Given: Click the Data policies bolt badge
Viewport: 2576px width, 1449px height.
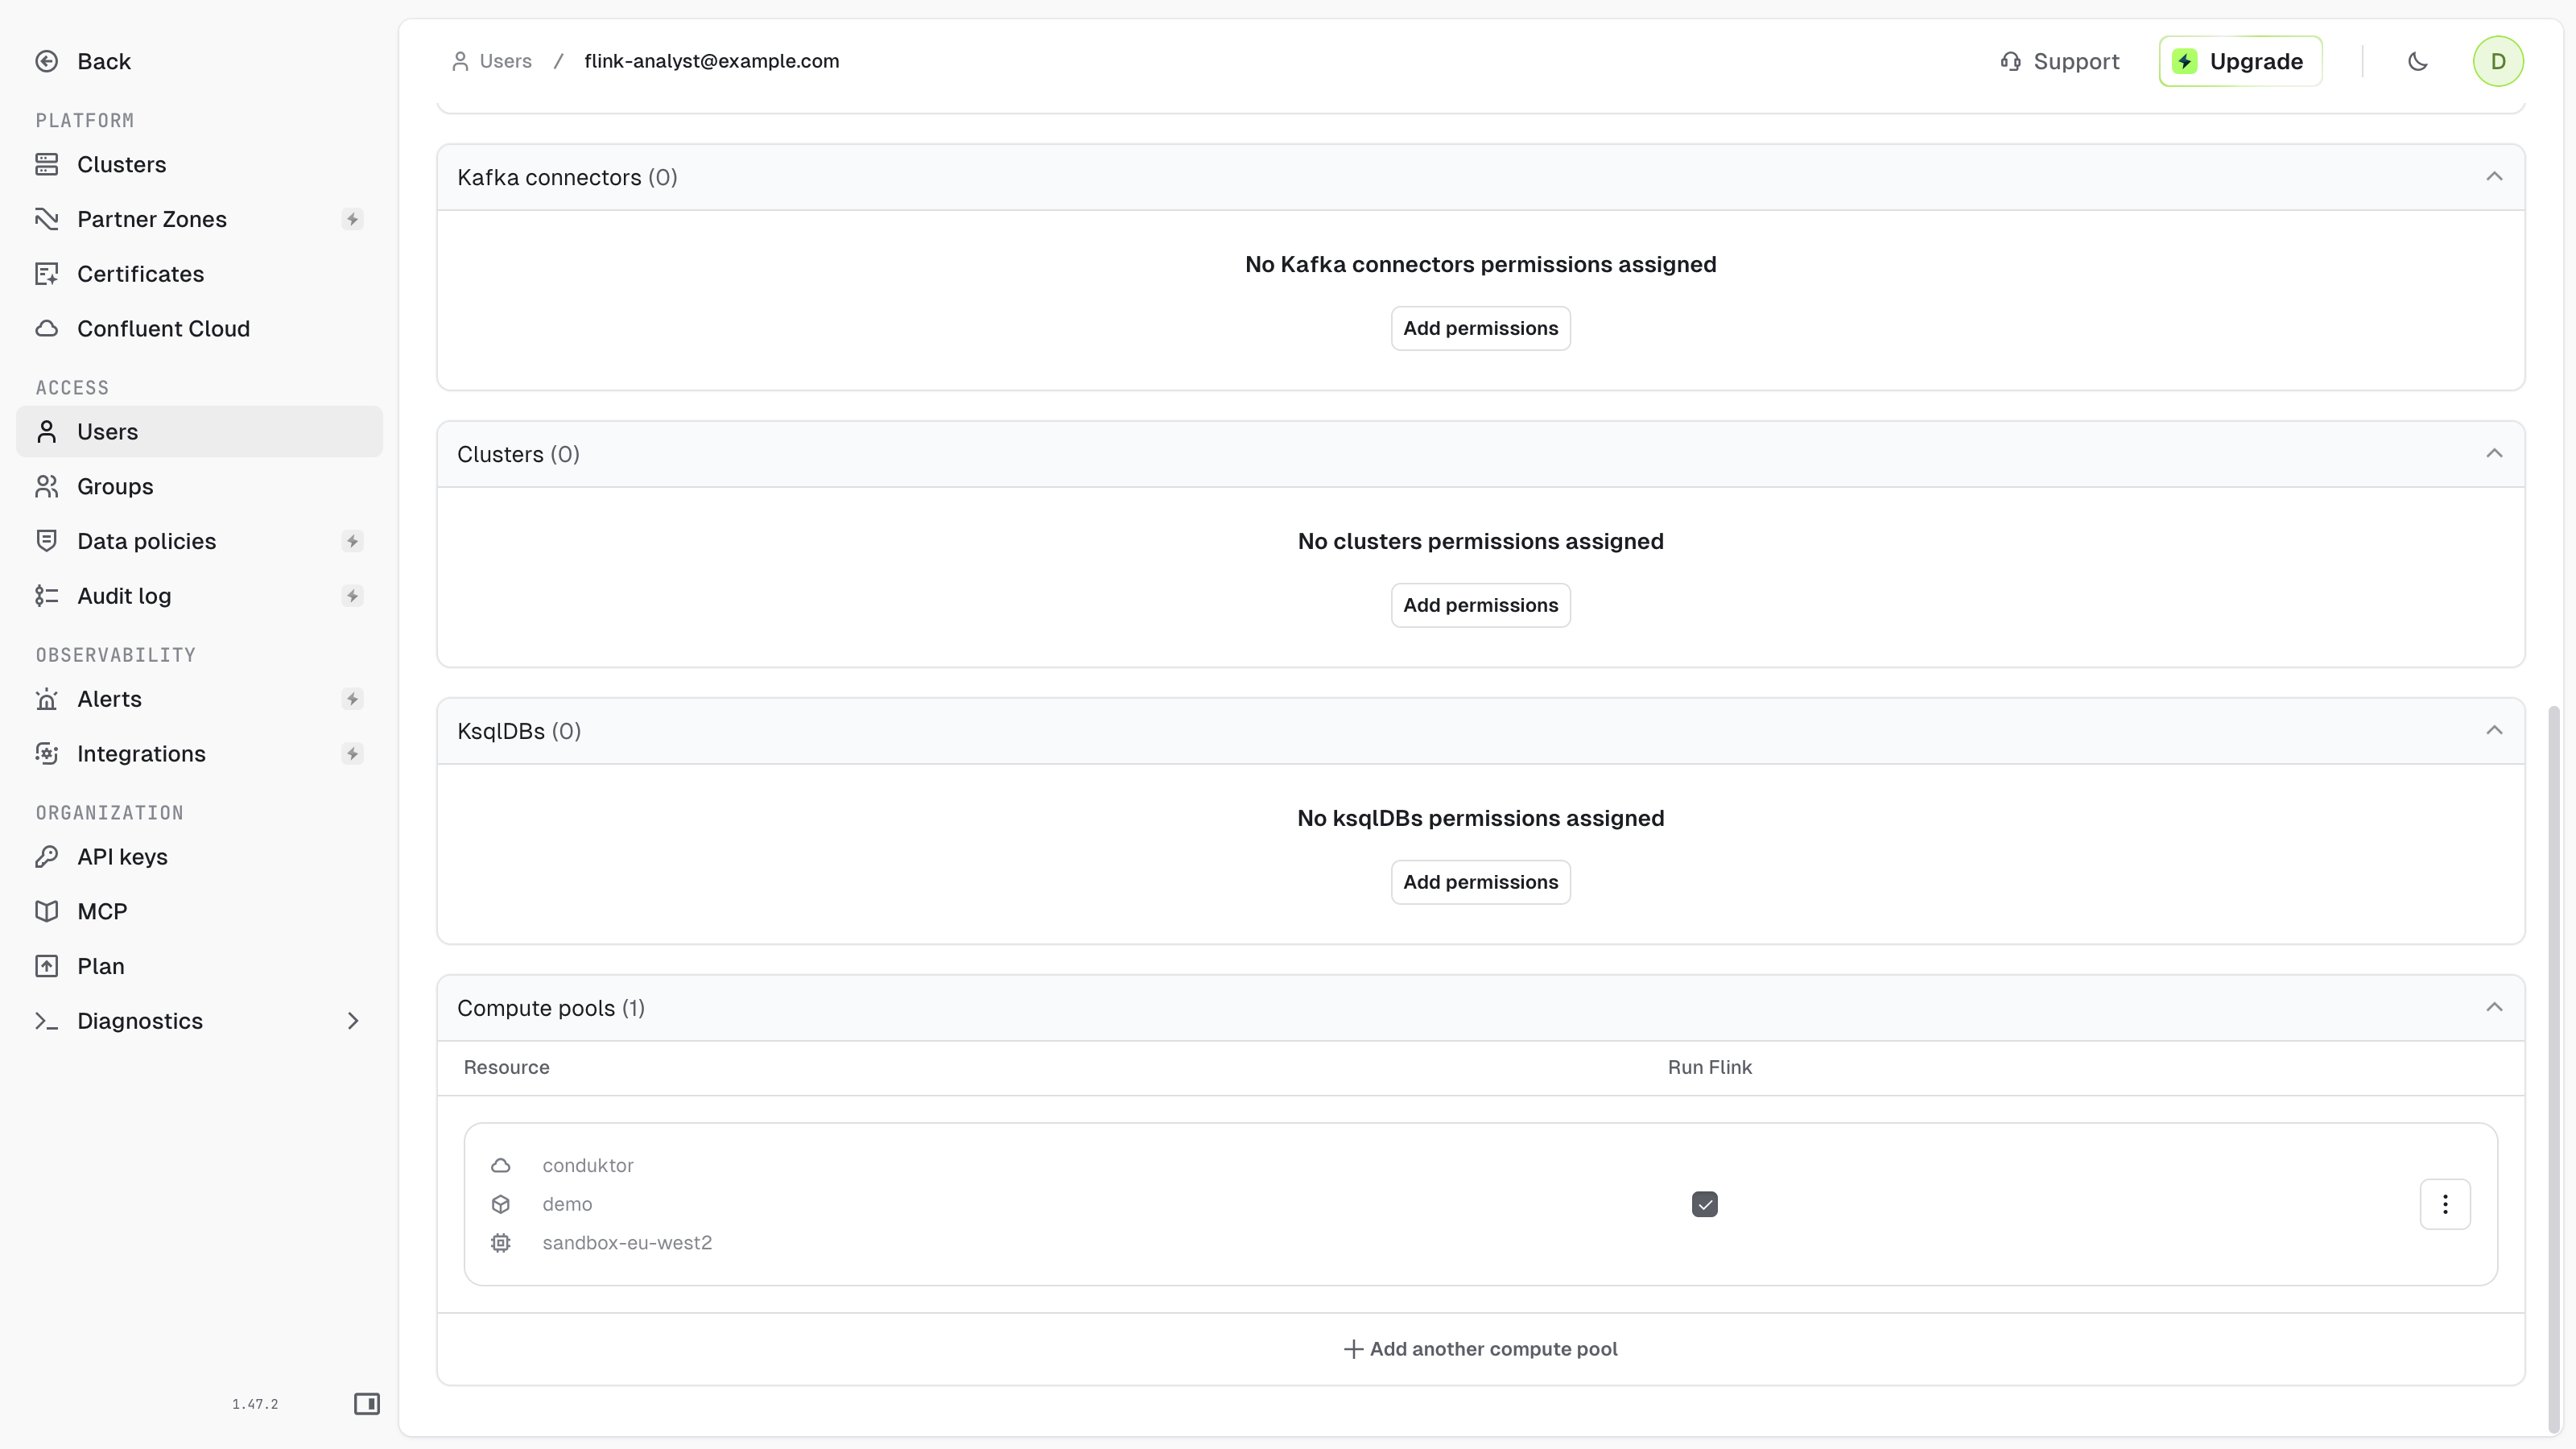Looking at the screenshot, I should 352,541.
